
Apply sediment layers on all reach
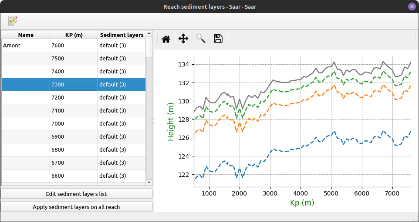76,207
